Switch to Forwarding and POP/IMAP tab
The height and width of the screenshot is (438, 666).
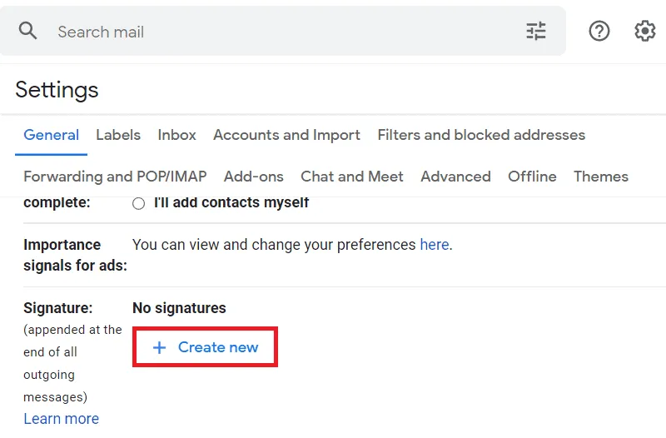click(x=115, y=177)
